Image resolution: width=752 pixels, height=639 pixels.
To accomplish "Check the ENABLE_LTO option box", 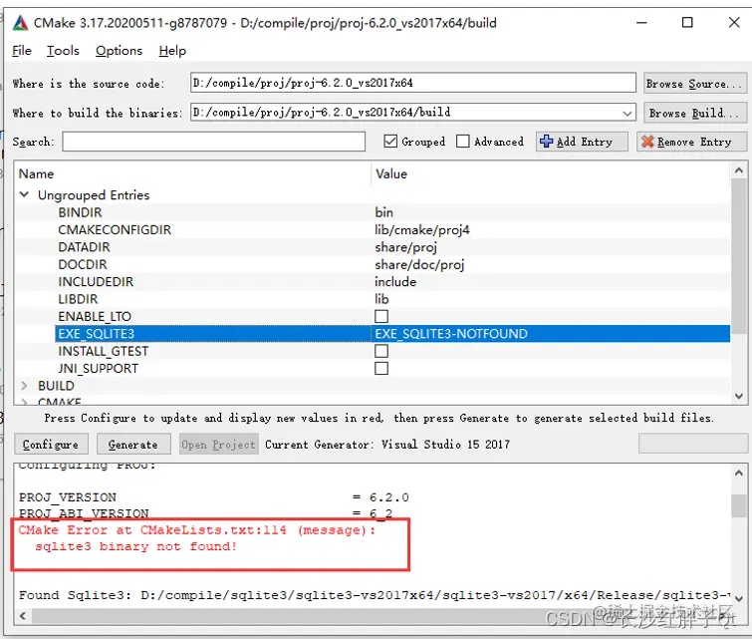I will pyautogui.click(x=381, y=316).
